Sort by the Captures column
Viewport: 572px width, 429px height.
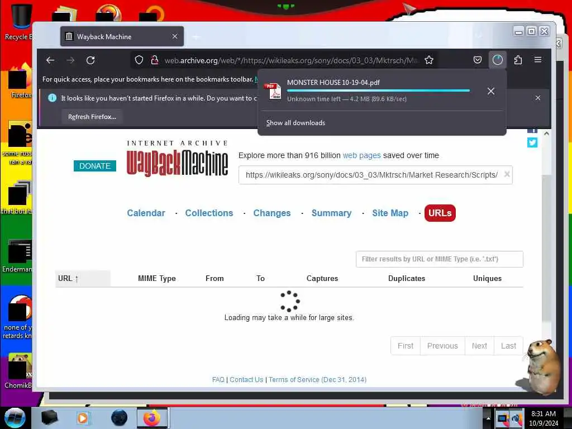click(x=322, y=278)
